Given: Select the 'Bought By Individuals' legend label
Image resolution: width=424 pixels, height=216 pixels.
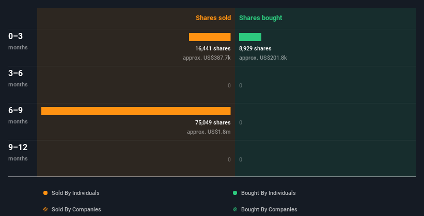Looking at the screenshot, I should [x=268, y=193].
